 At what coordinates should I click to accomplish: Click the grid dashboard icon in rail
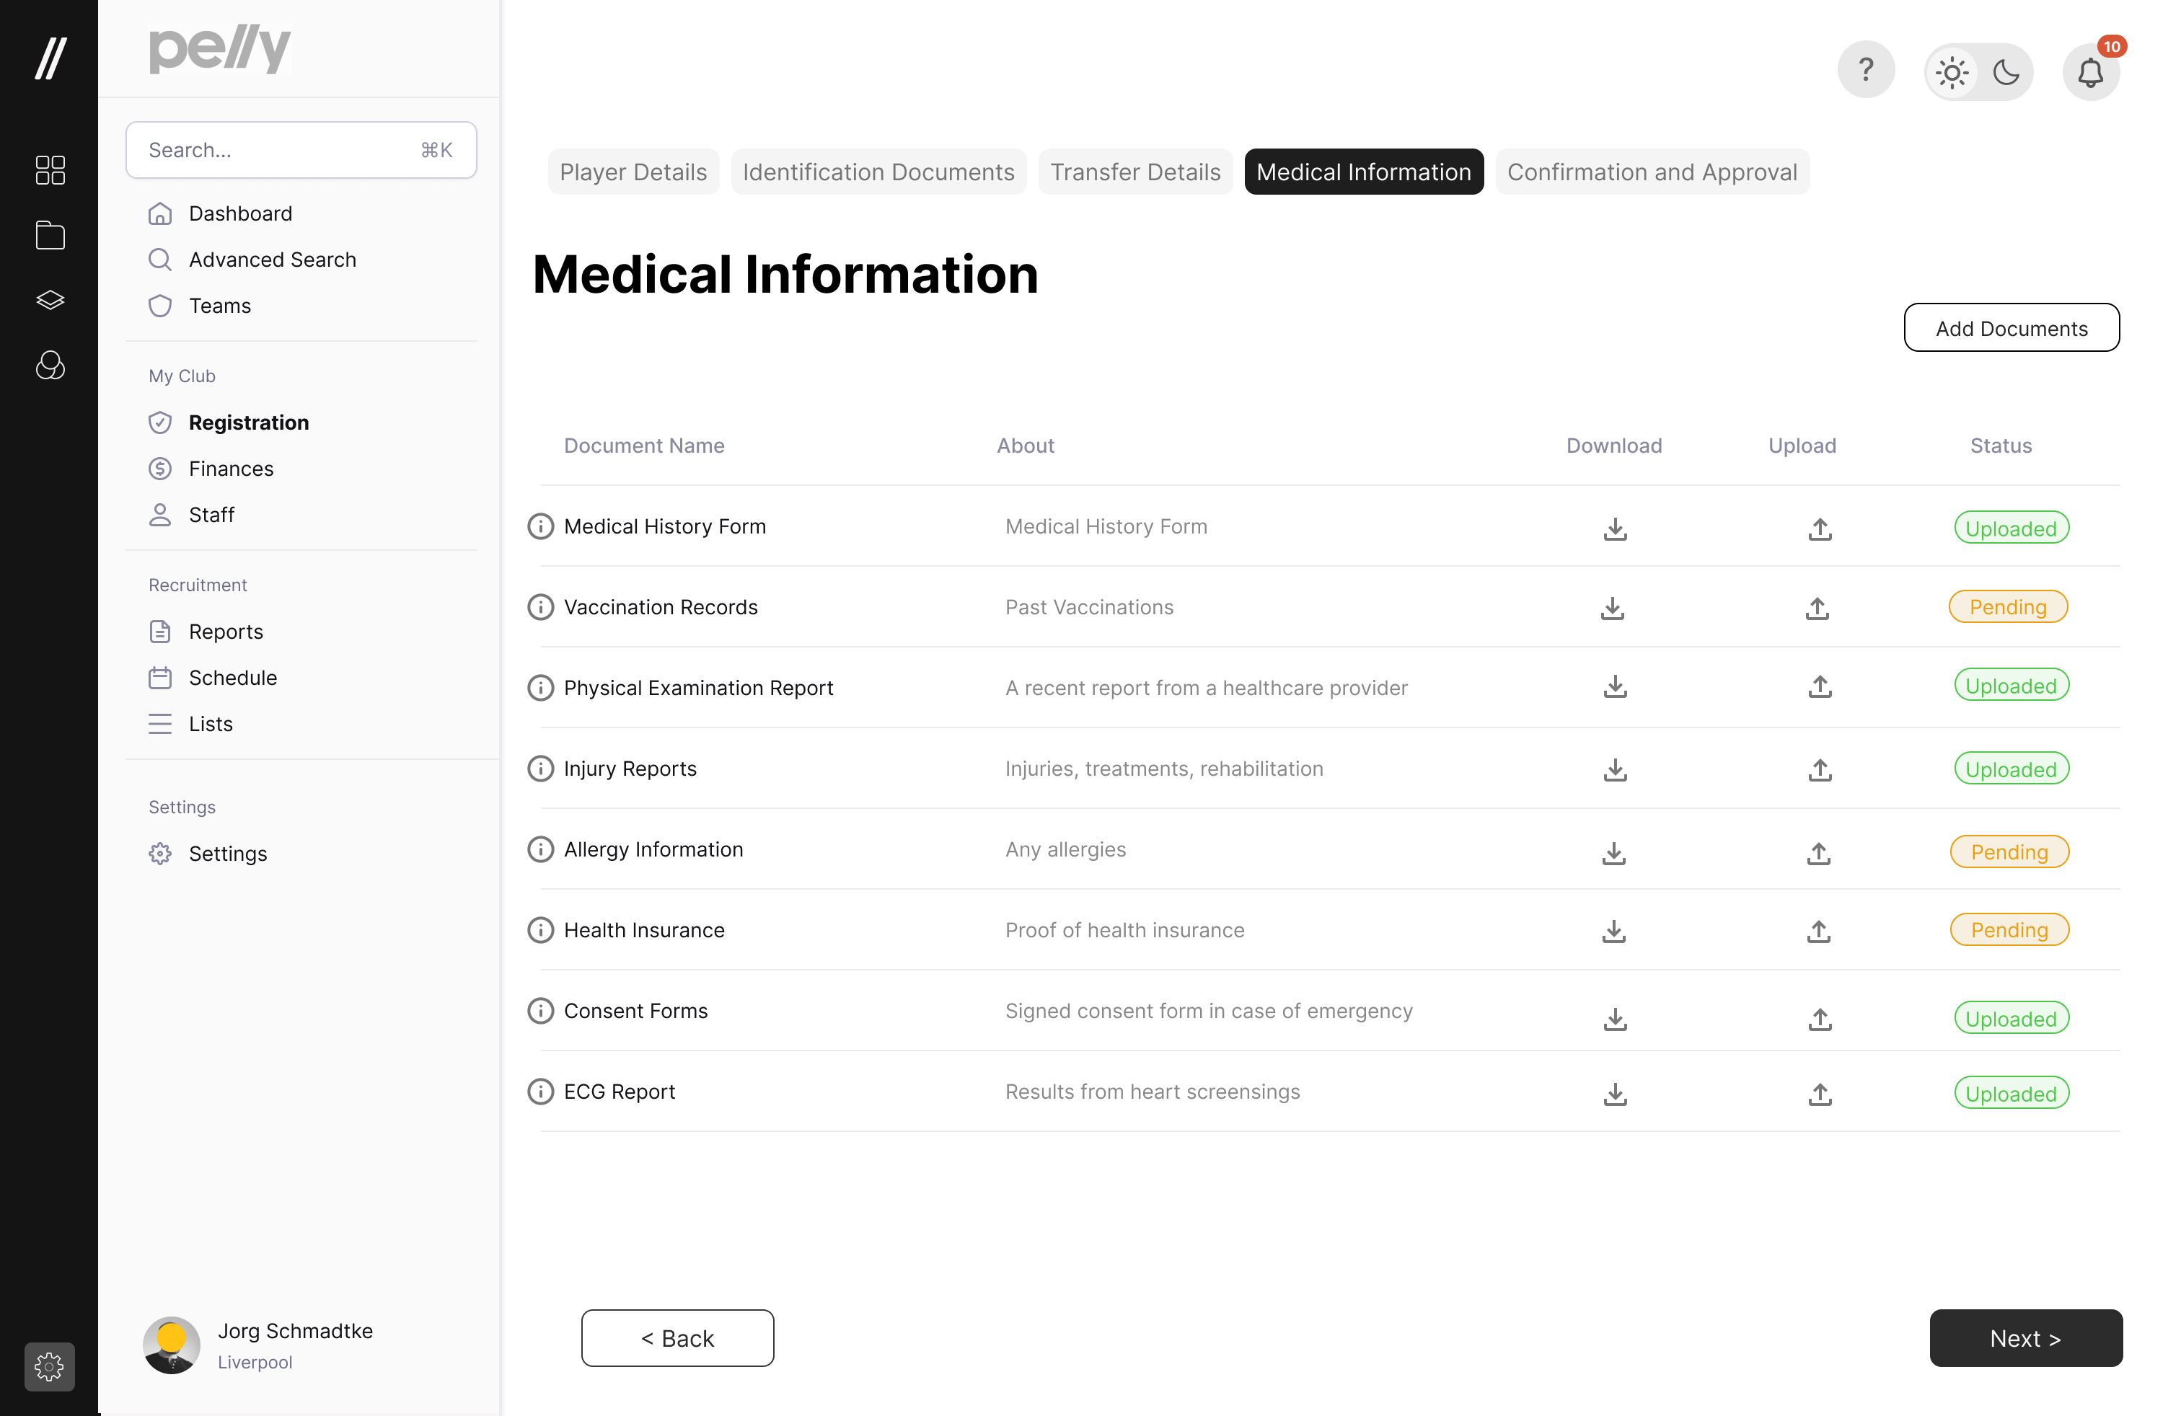point(50,170)
